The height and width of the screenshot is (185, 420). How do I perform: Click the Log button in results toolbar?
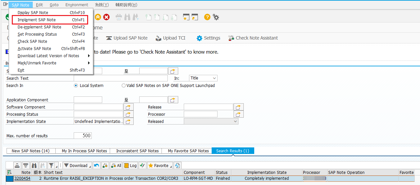click(x=130, y=165)
